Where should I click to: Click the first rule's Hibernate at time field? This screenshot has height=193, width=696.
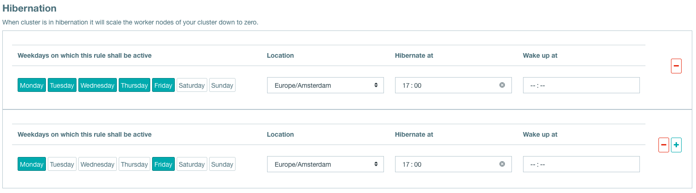click(x=453, y=85)
